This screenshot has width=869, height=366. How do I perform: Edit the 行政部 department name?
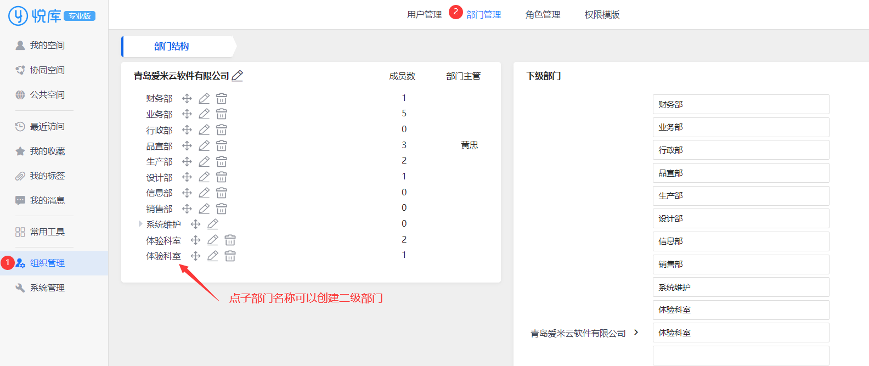pos(204,130)
